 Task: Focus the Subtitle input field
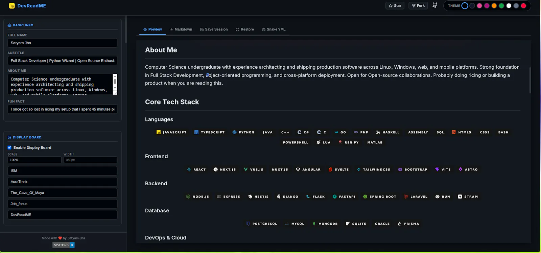point(63,61)
